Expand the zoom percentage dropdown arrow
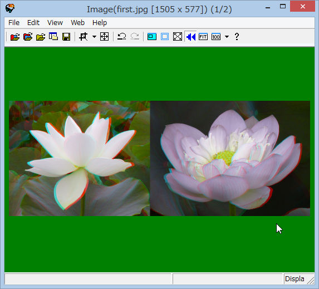319x289 pixels. tap(227, 37)
